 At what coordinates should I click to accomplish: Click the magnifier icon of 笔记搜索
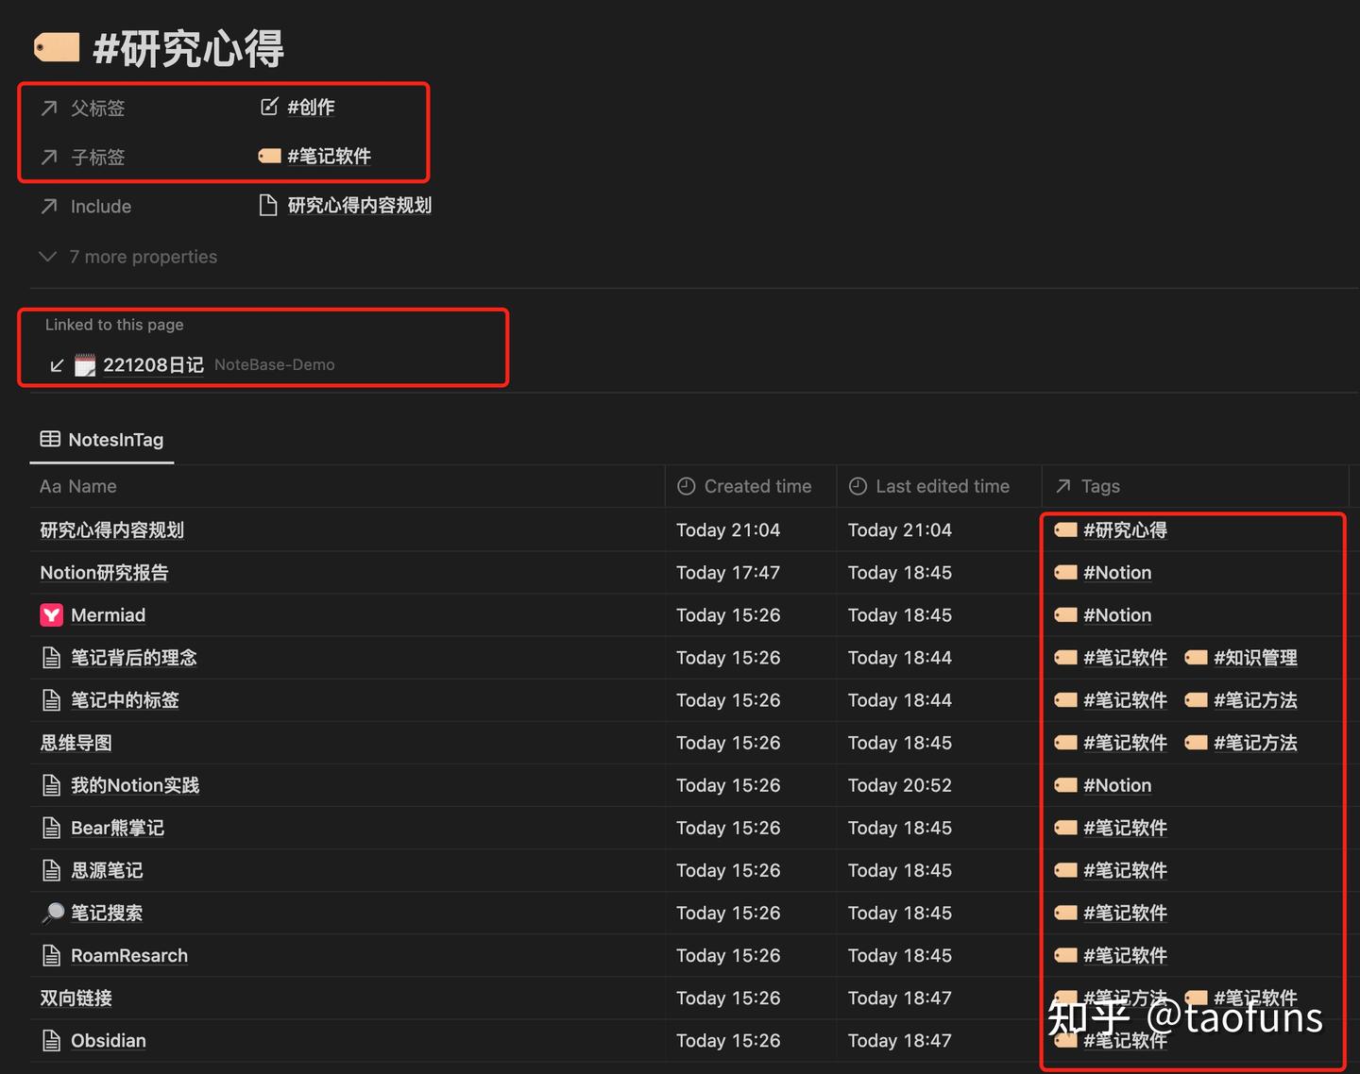click(53, 913)
